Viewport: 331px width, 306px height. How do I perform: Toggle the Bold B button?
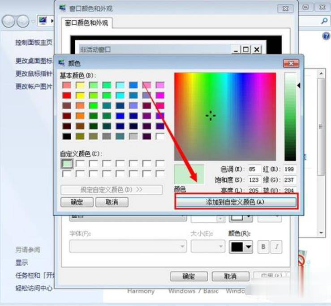(x=263, y=246)
